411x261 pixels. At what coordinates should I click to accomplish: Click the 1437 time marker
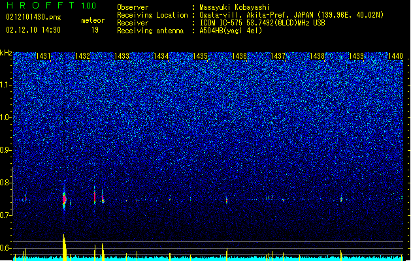278,56
